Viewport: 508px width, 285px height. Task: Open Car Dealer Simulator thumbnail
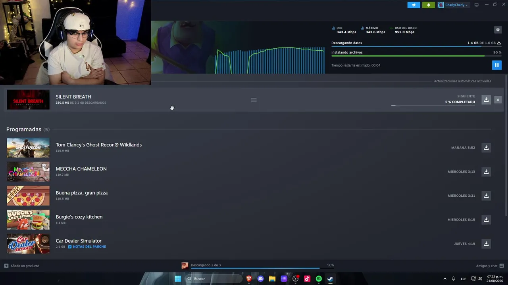coord(28,243)
